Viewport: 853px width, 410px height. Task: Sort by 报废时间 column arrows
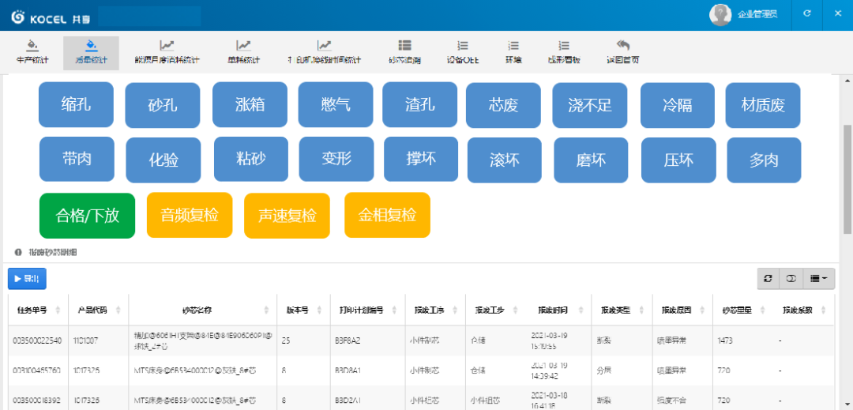click(x=581, y=310)
